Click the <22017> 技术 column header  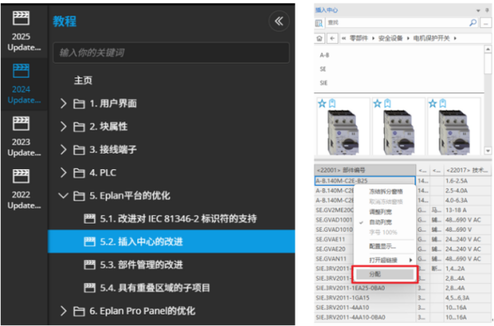(x=467, y=170)
